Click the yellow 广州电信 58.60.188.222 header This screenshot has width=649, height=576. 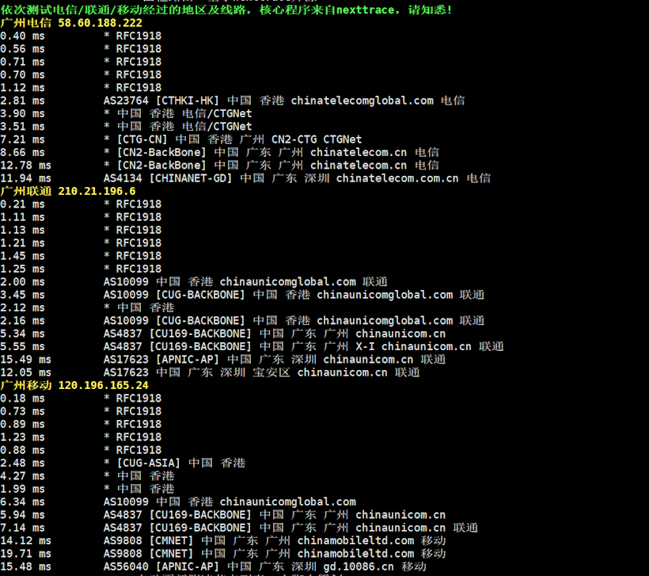[x=71, y=22]
